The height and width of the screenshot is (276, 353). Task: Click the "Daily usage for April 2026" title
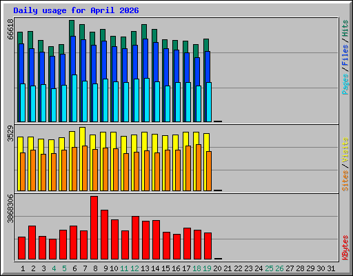coord(76,10)
